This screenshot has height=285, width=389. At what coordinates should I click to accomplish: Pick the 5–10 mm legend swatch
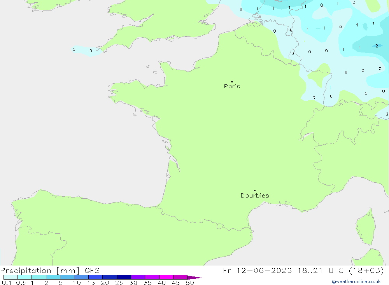(67, 277)
